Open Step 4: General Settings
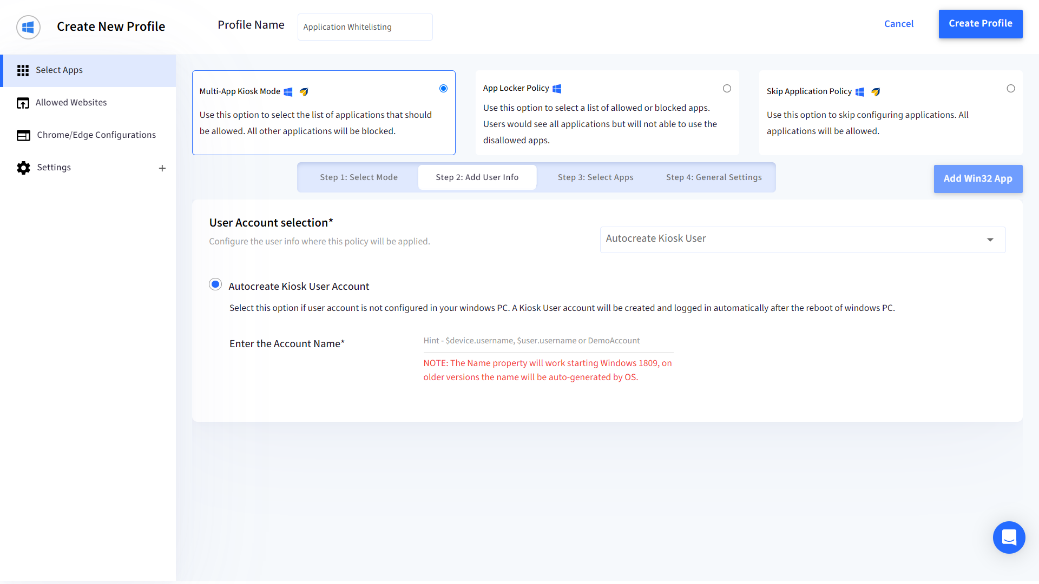The height and width of the screenshot is (584, 1039). click(x=714, y=177)
